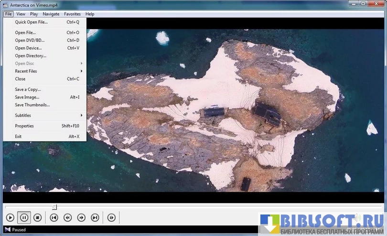This screenshot has width=387, height=236.
Task: Click the frame-step button
Action: click(x=111, y=218)
